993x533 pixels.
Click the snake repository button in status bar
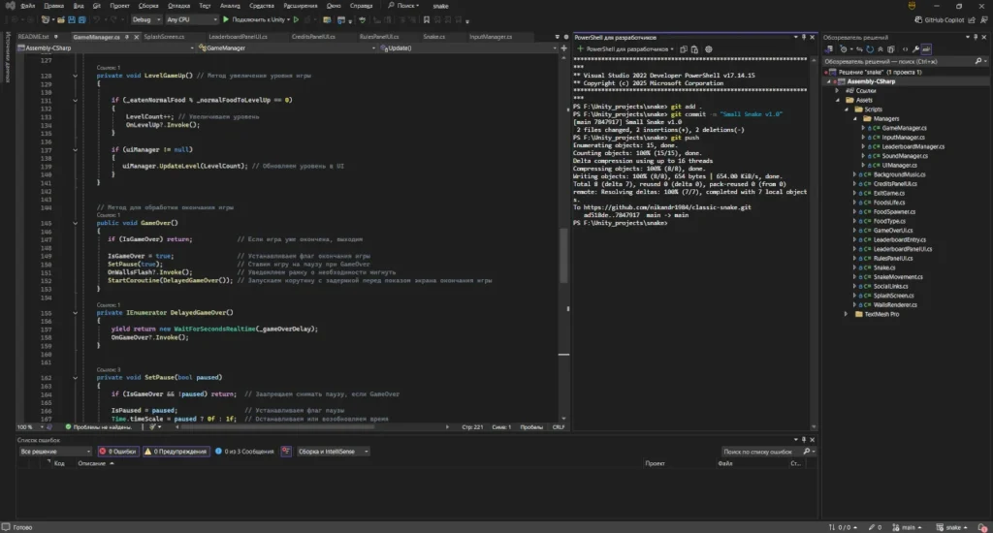(952, 527)
